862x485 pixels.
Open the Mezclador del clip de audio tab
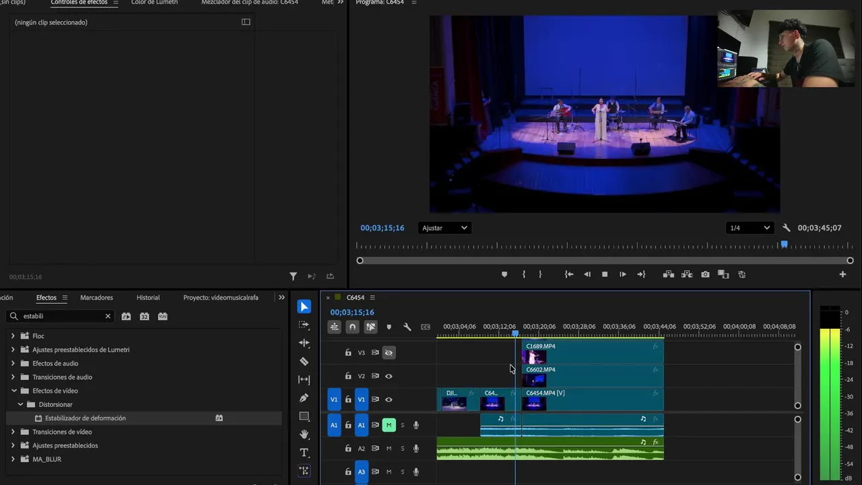[x=250, y=3]
